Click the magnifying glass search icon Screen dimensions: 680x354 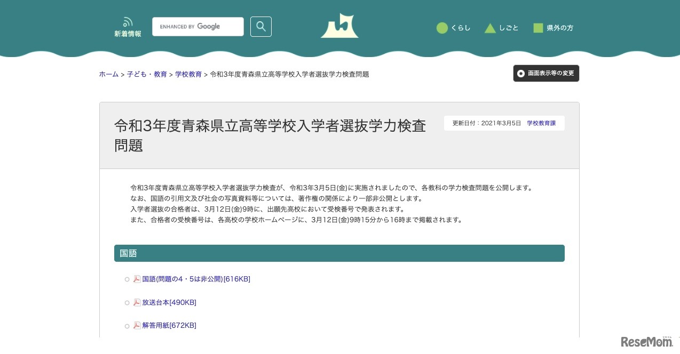pyautogui.click(x=260, y=26)
